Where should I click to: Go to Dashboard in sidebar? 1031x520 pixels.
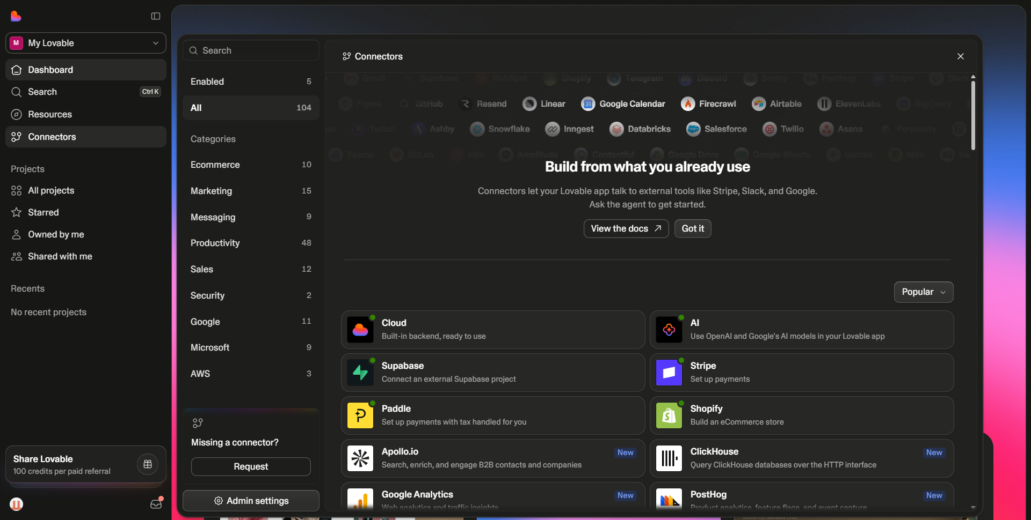click(86, 70)
